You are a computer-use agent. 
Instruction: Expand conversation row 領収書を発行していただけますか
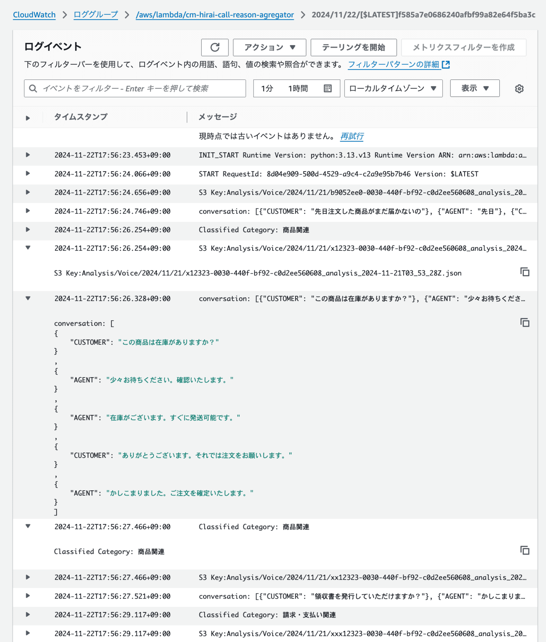[x=28, y=596]
